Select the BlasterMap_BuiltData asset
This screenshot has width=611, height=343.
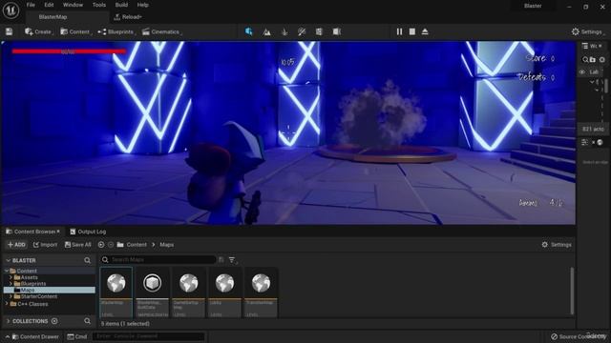pos(153,293)
